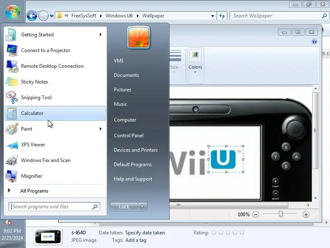Click the Paint palette icon
Image resolution: width=330 pixels, height=248 pixels.
12,129
